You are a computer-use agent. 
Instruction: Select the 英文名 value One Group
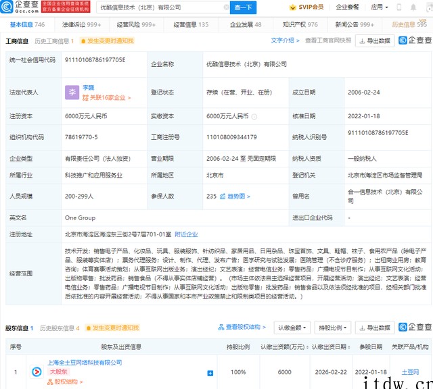[80, 217]
